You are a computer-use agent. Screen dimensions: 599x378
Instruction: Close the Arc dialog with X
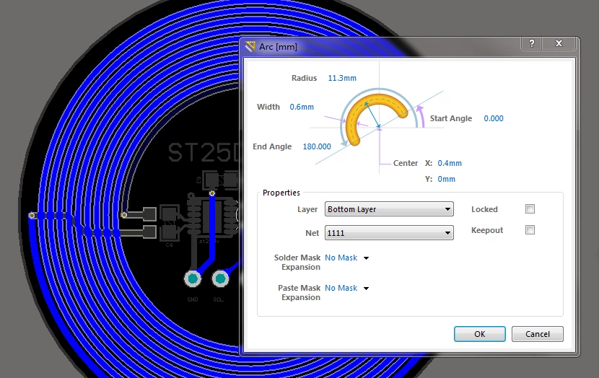click(x=559, y=43)
